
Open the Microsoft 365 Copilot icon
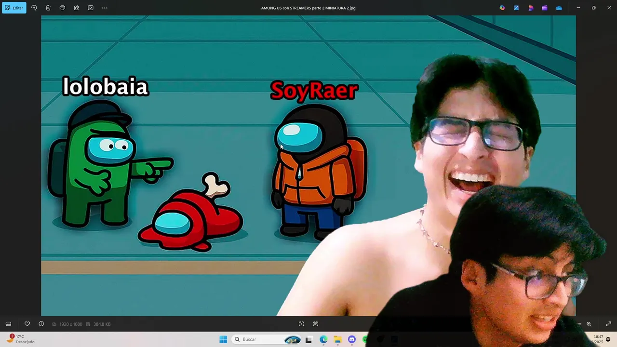point(502,8)
